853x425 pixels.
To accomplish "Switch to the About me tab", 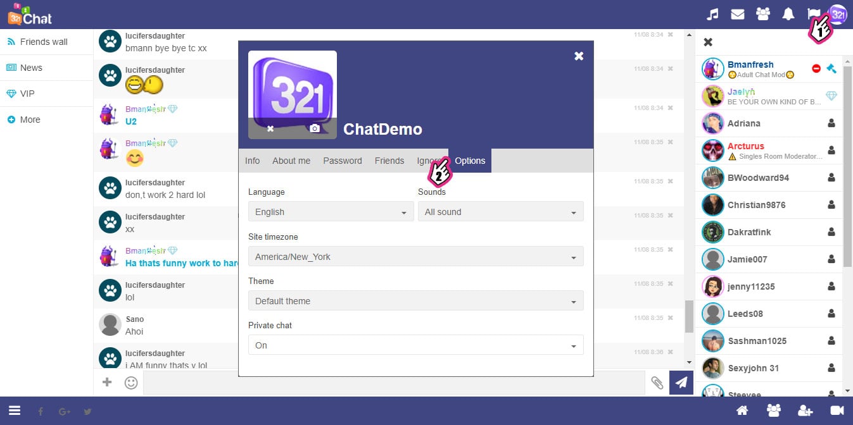I will (291, 161).
